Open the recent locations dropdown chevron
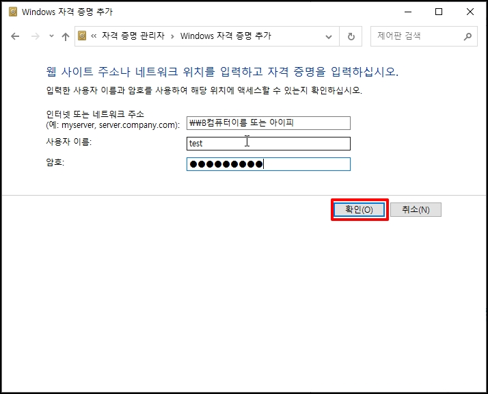Image resolution: width=488 pixels, height=394 pixels. coord(52,36)
